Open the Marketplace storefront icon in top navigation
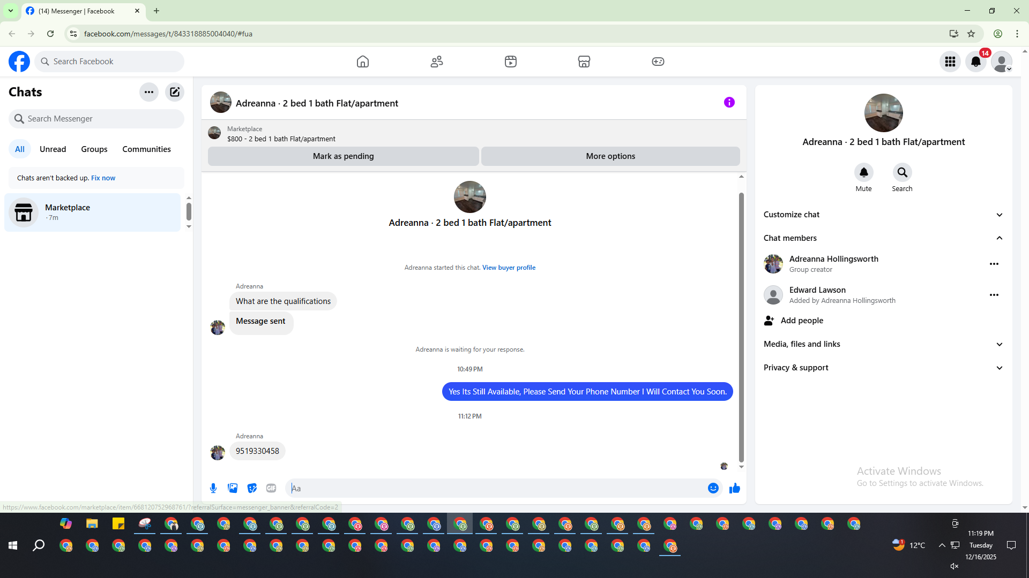Image resolution: width=1029 pixels, height=578 pixels. tap(584, 62)
